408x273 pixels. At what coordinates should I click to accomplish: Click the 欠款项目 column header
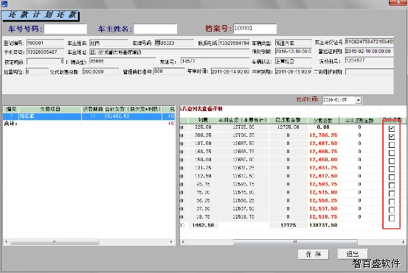[50, 109]
